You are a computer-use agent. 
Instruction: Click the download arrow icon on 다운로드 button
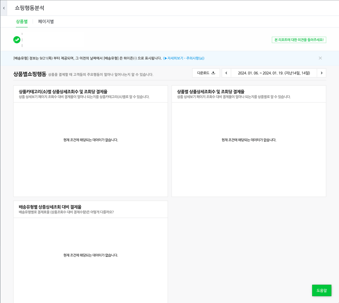pos(213,72)
